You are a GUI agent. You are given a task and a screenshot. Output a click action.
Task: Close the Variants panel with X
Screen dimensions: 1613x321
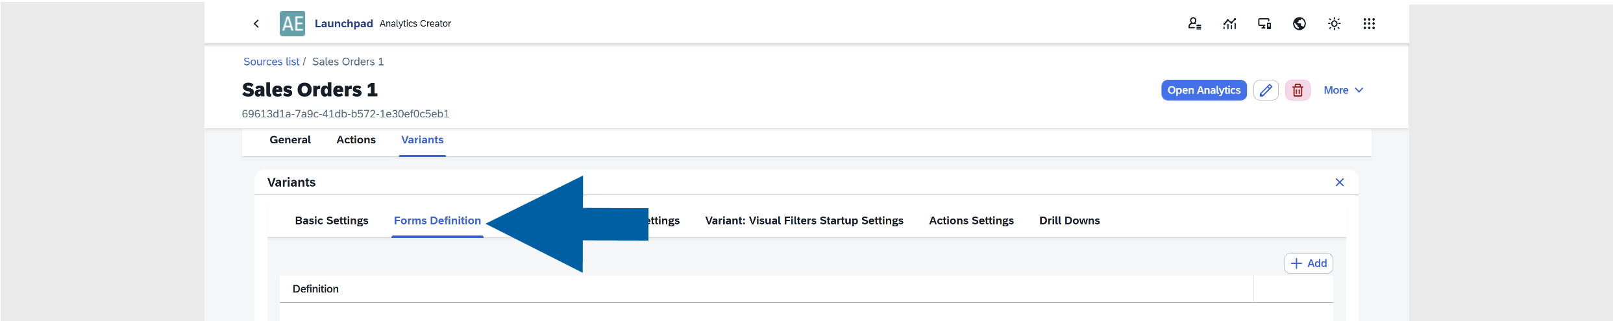coord(1340,182)
